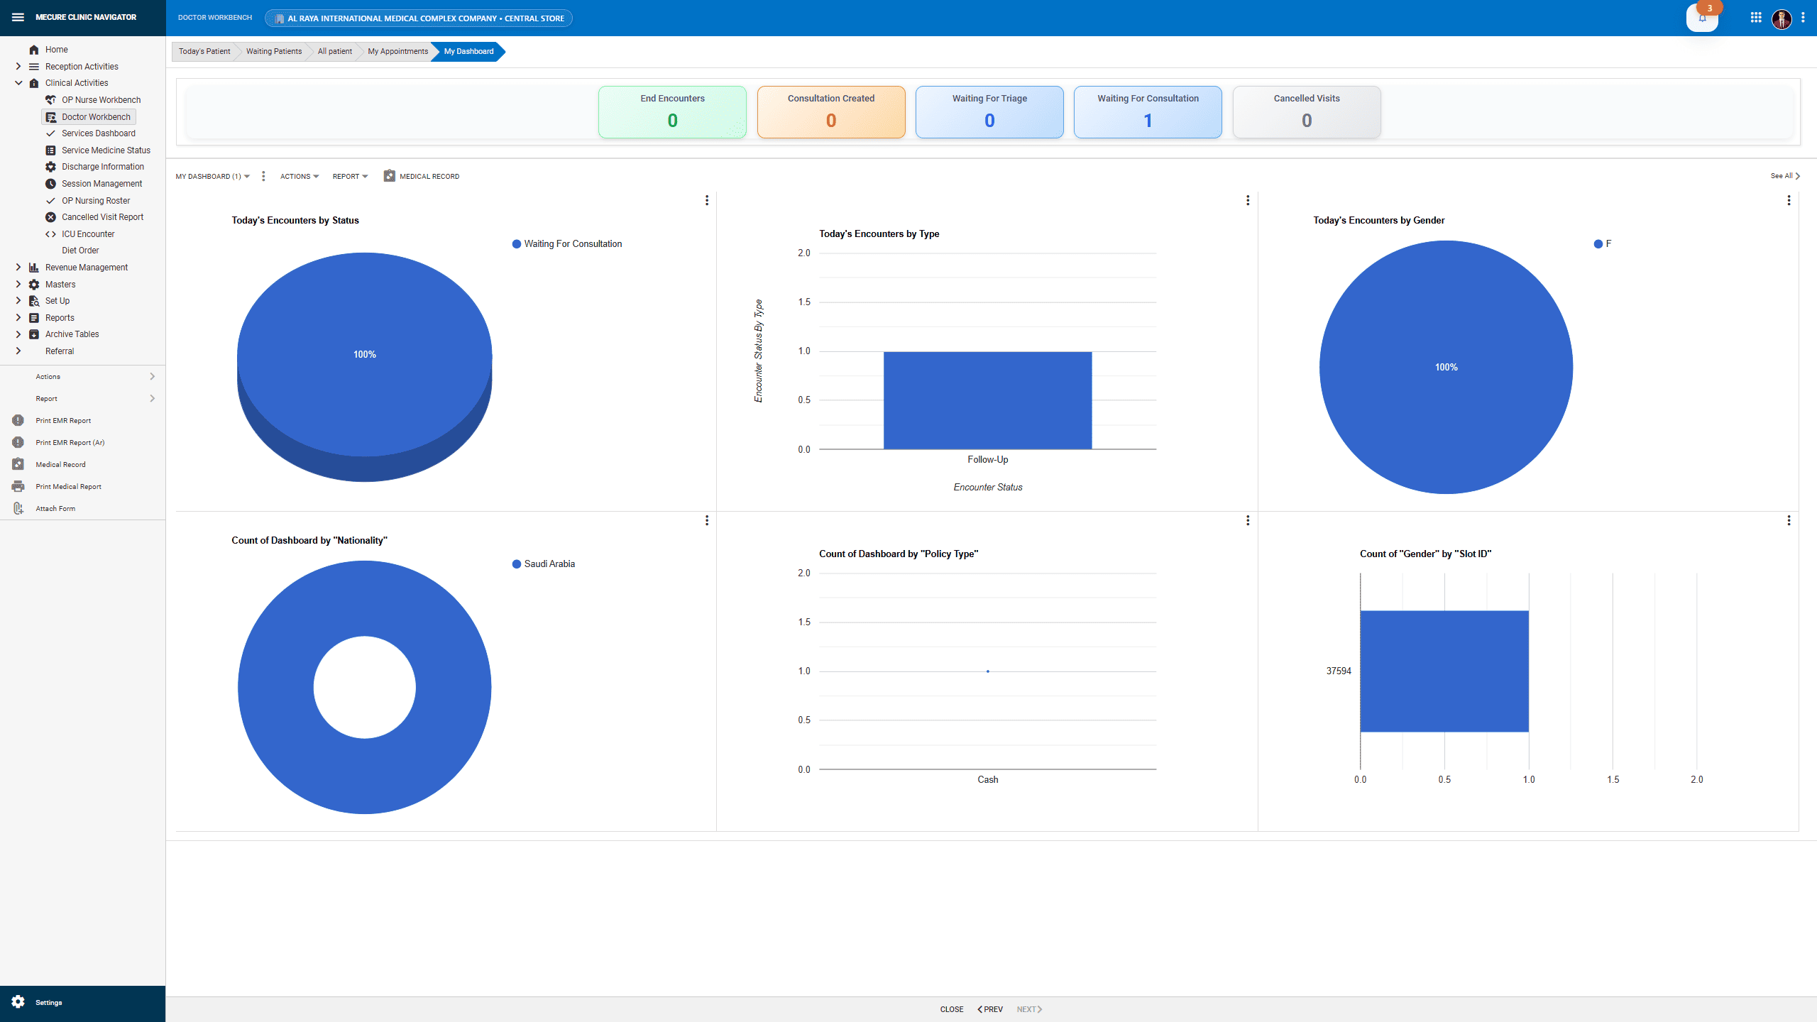Open the ACTIONS dropdown
The image size is (1817, 1022).
coord(299,175)
